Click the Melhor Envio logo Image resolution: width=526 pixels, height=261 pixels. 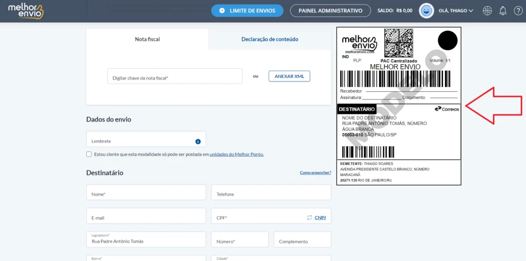coord(26,11)
